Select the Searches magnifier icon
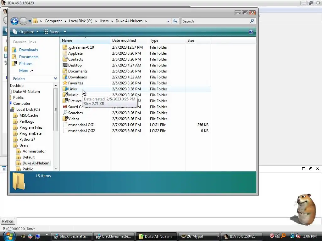This screenshot has height=241, width=322. point(65,113)
